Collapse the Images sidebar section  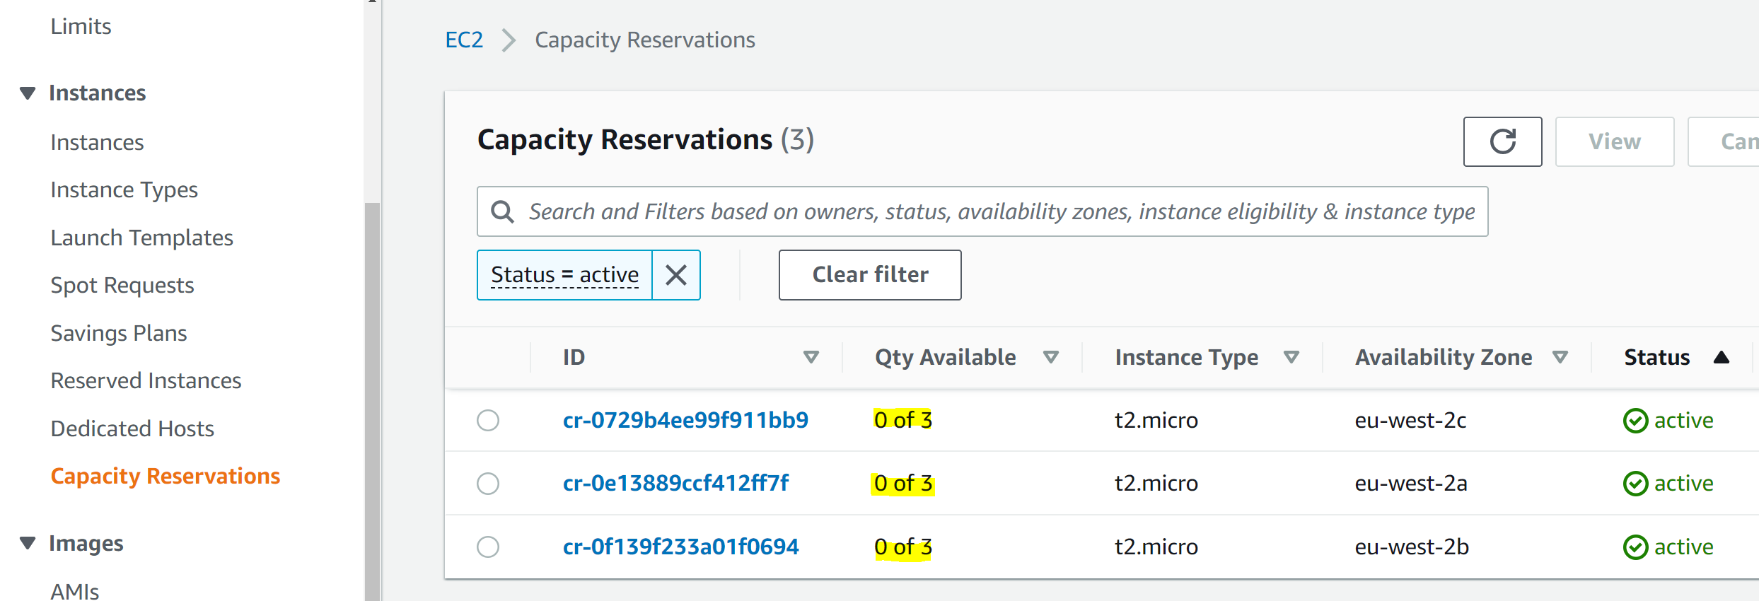coord(28,543)
